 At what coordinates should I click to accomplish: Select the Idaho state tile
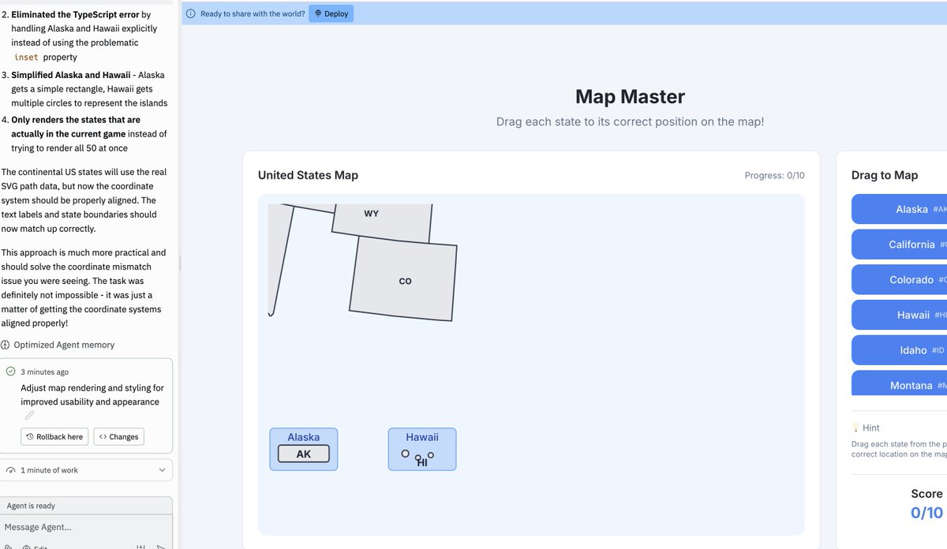tap(899, 350)
